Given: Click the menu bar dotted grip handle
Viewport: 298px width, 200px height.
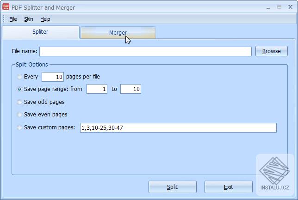Looking at the screenshot, I should [x=4, y=19].
